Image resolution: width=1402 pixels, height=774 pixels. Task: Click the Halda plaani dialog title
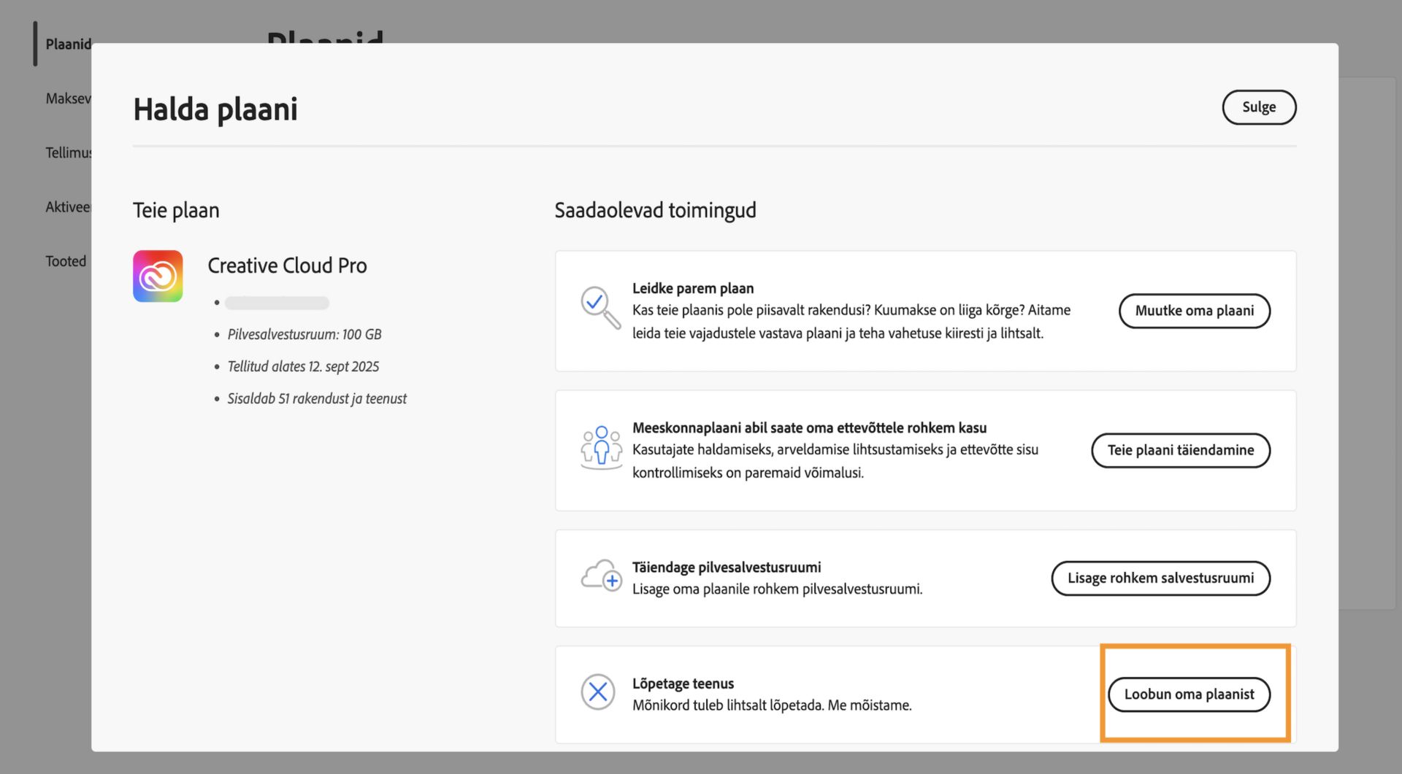215,109
